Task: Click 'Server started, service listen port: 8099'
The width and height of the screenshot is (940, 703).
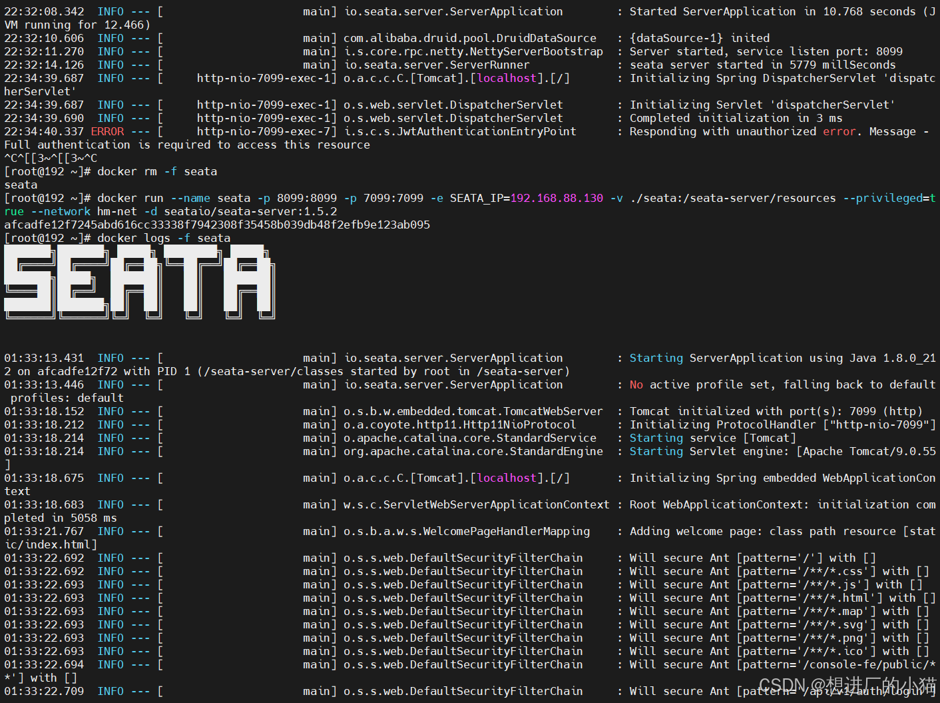Action: (766, 51)
